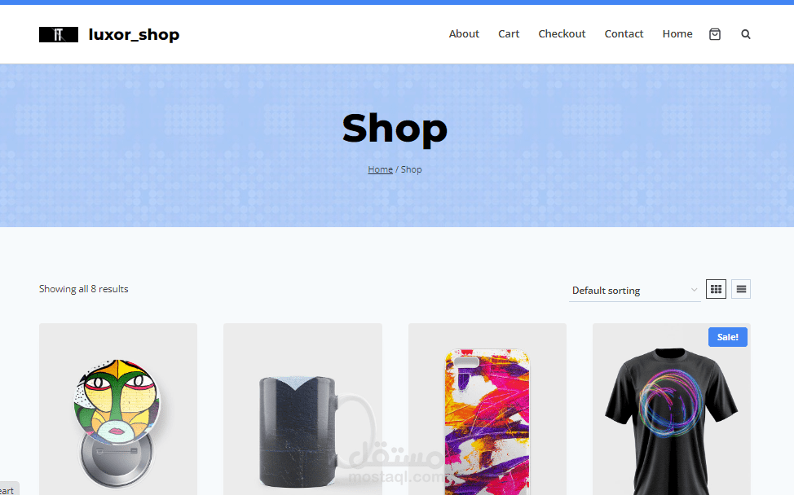Screen dimensions: 794x495
Task: Open the colorful phone case product
Action: 487,410
